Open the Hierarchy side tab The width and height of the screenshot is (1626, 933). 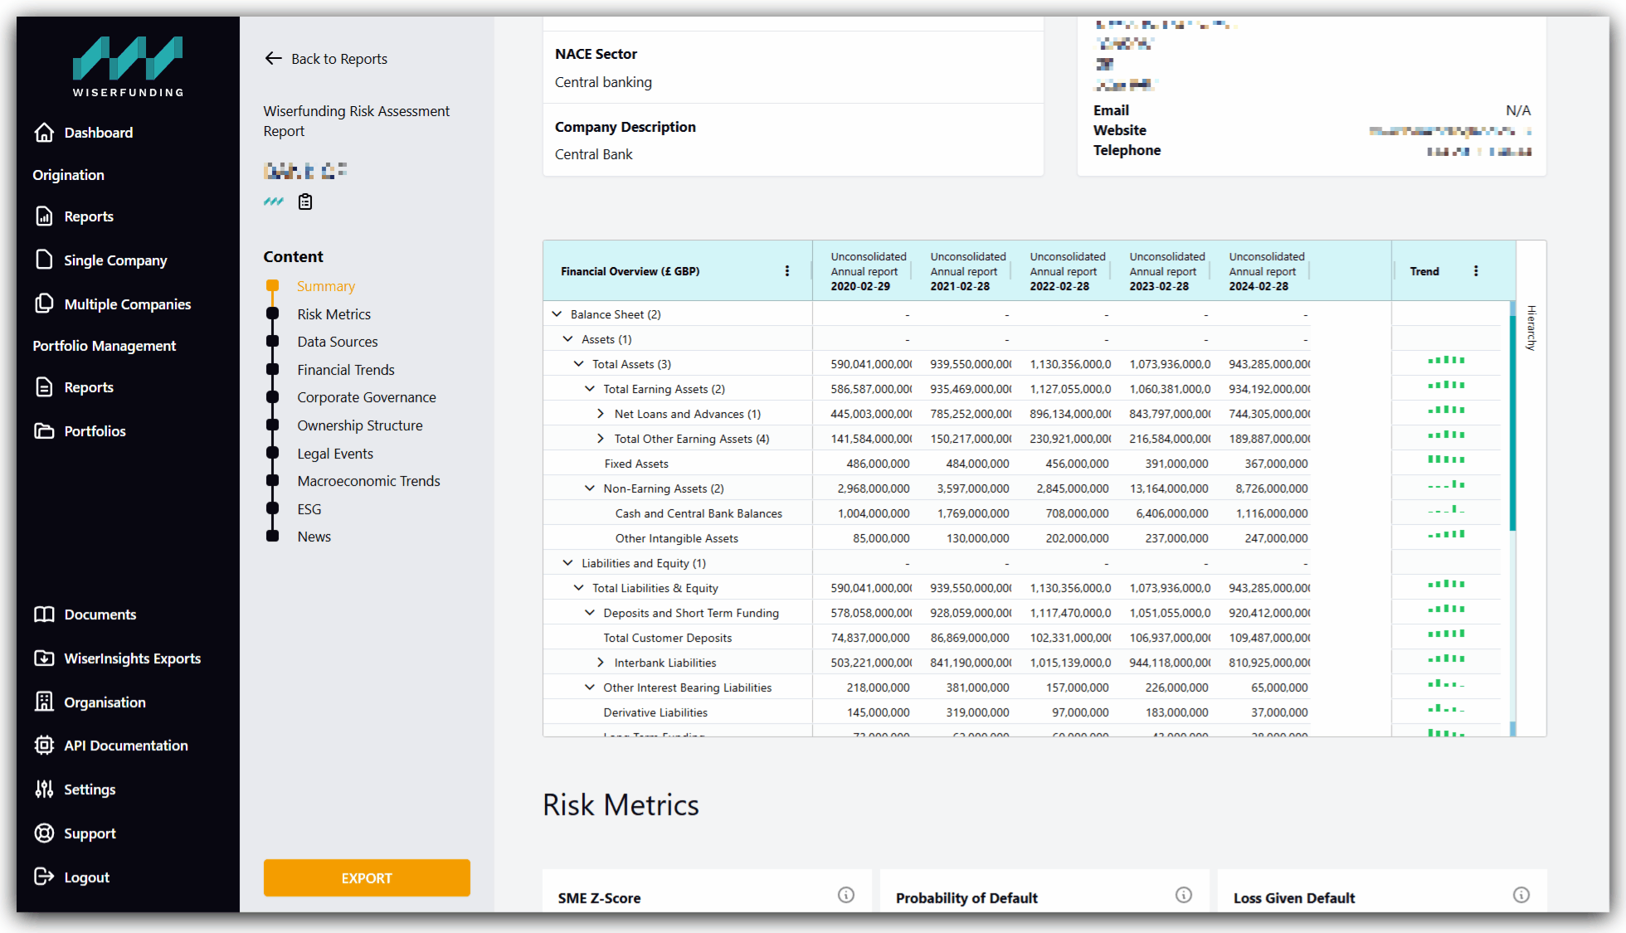pyautogui.click(x=1531, y=328)
